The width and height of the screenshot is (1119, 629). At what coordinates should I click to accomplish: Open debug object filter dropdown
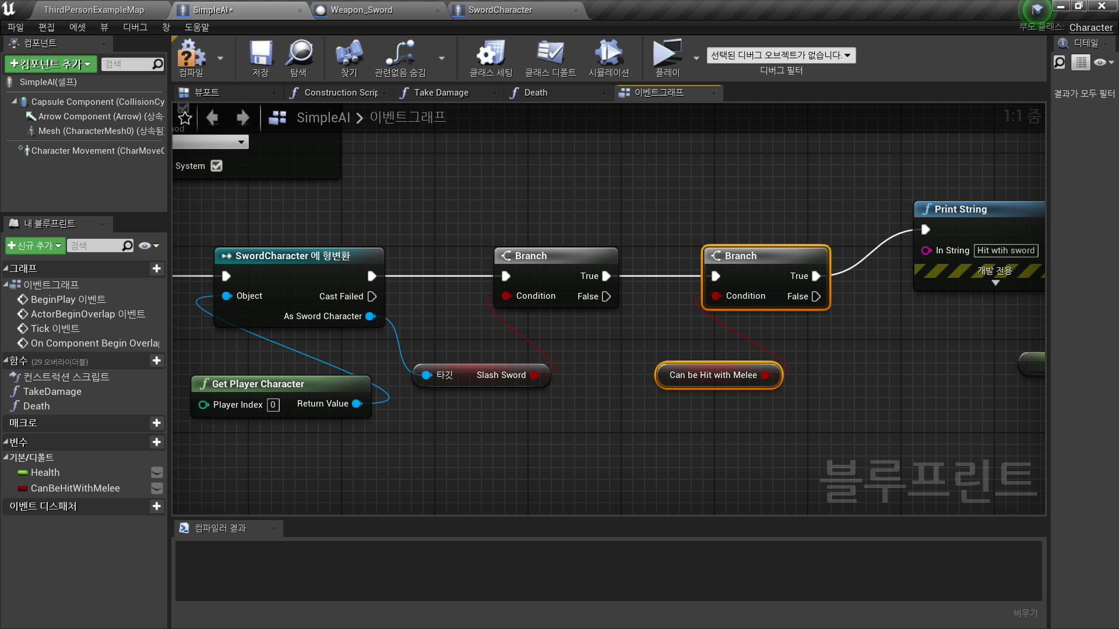[781, 55]
